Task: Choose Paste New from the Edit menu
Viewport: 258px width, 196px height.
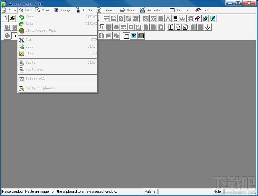Action: (x=57, y=70)
